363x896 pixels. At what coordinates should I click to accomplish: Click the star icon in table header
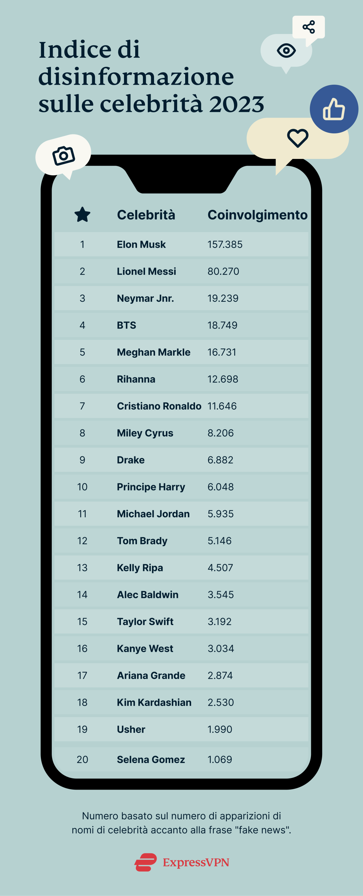[82, 215]
